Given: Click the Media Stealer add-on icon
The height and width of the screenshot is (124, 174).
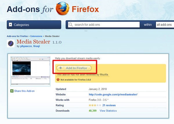Looking at the screenshot, I should pos(11,44).
